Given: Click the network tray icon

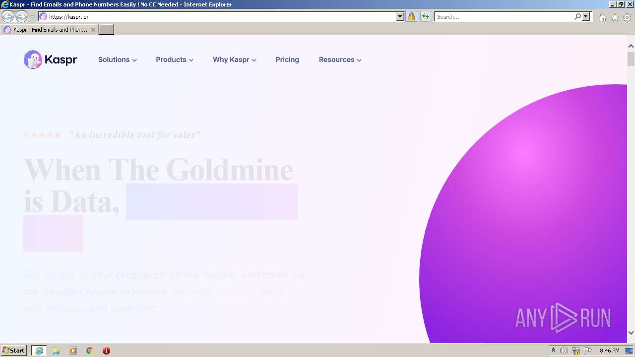Looking at the screenshot, I should 576,351.
